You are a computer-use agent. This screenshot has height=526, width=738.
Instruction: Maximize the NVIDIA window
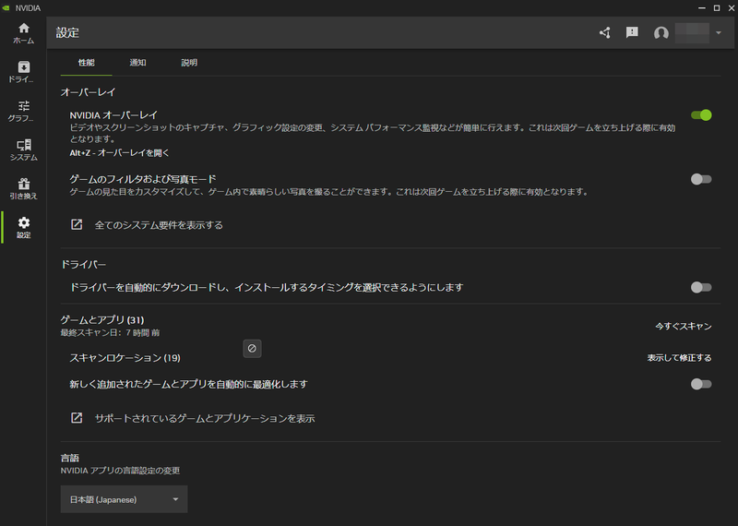point(717,8)
